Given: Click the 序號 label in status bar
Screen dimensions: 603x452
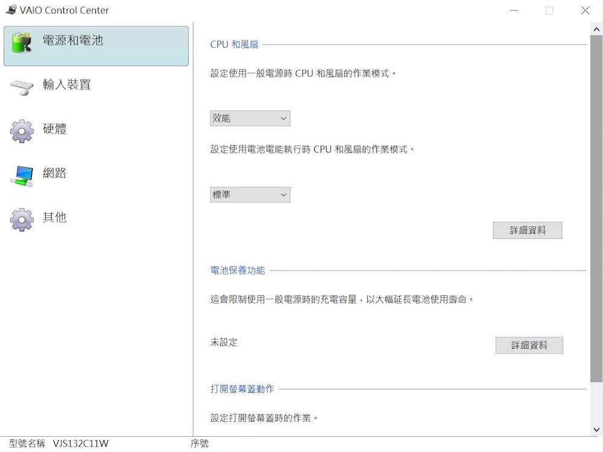Looking at the screenshot, I should coord(199,444).
